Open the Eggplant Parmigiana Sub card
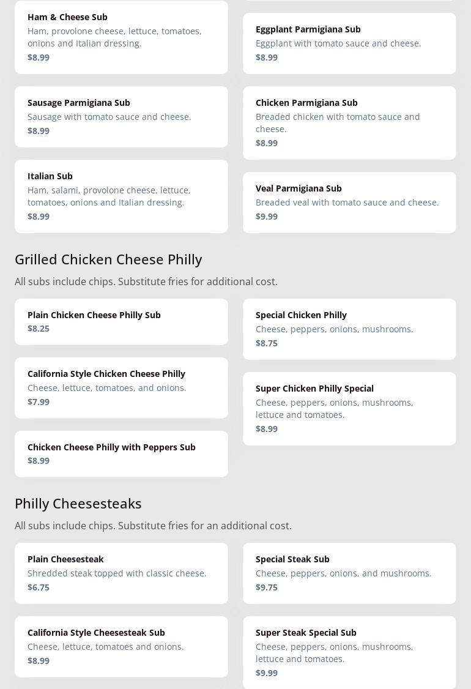 click(x=349, y=43)
